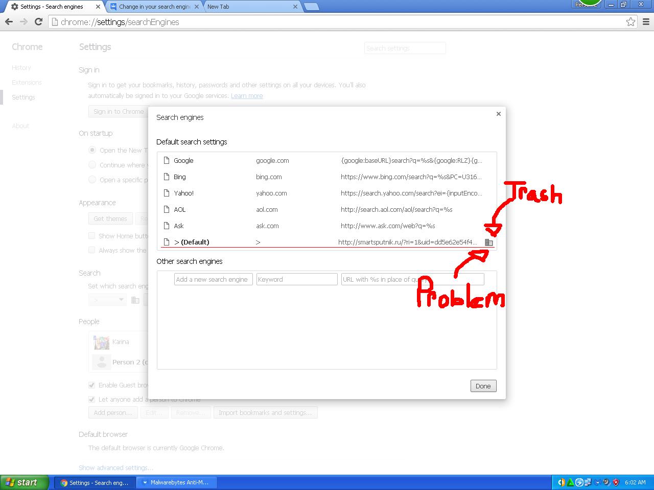654x490 pixels.
Task: Open the Windows Start menu
Action: coord(25,482)
